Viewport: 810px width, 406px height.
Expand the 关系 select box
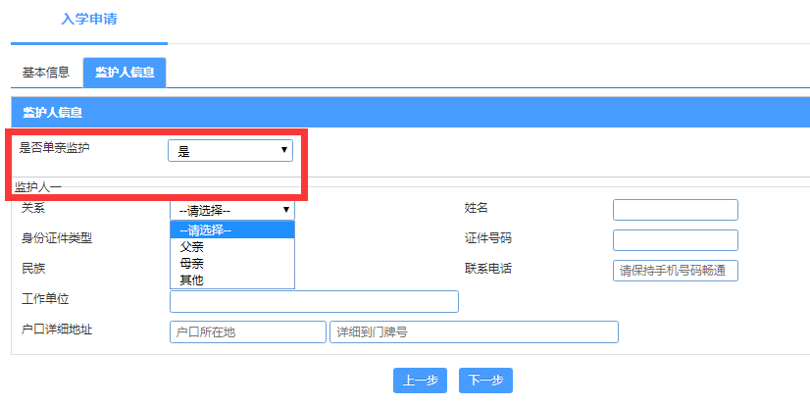231,210
